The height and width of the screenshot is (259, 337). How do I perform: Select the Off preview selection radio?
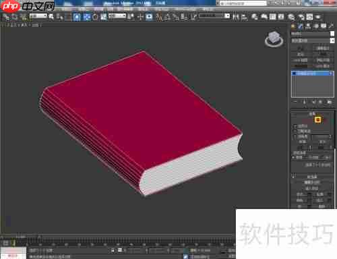tap(294, 158)
